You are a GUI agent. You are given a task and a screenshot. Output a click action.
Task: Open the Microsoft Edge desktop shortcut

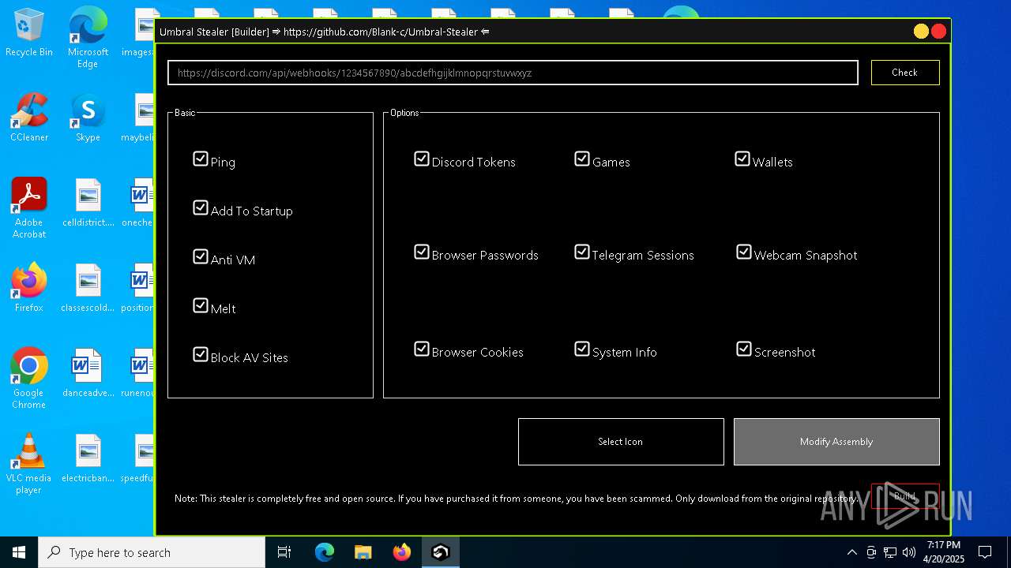click(88, 38)
